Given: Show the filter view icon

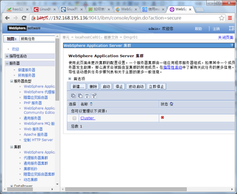Looking at the screenshot, I should coord(87,96).
